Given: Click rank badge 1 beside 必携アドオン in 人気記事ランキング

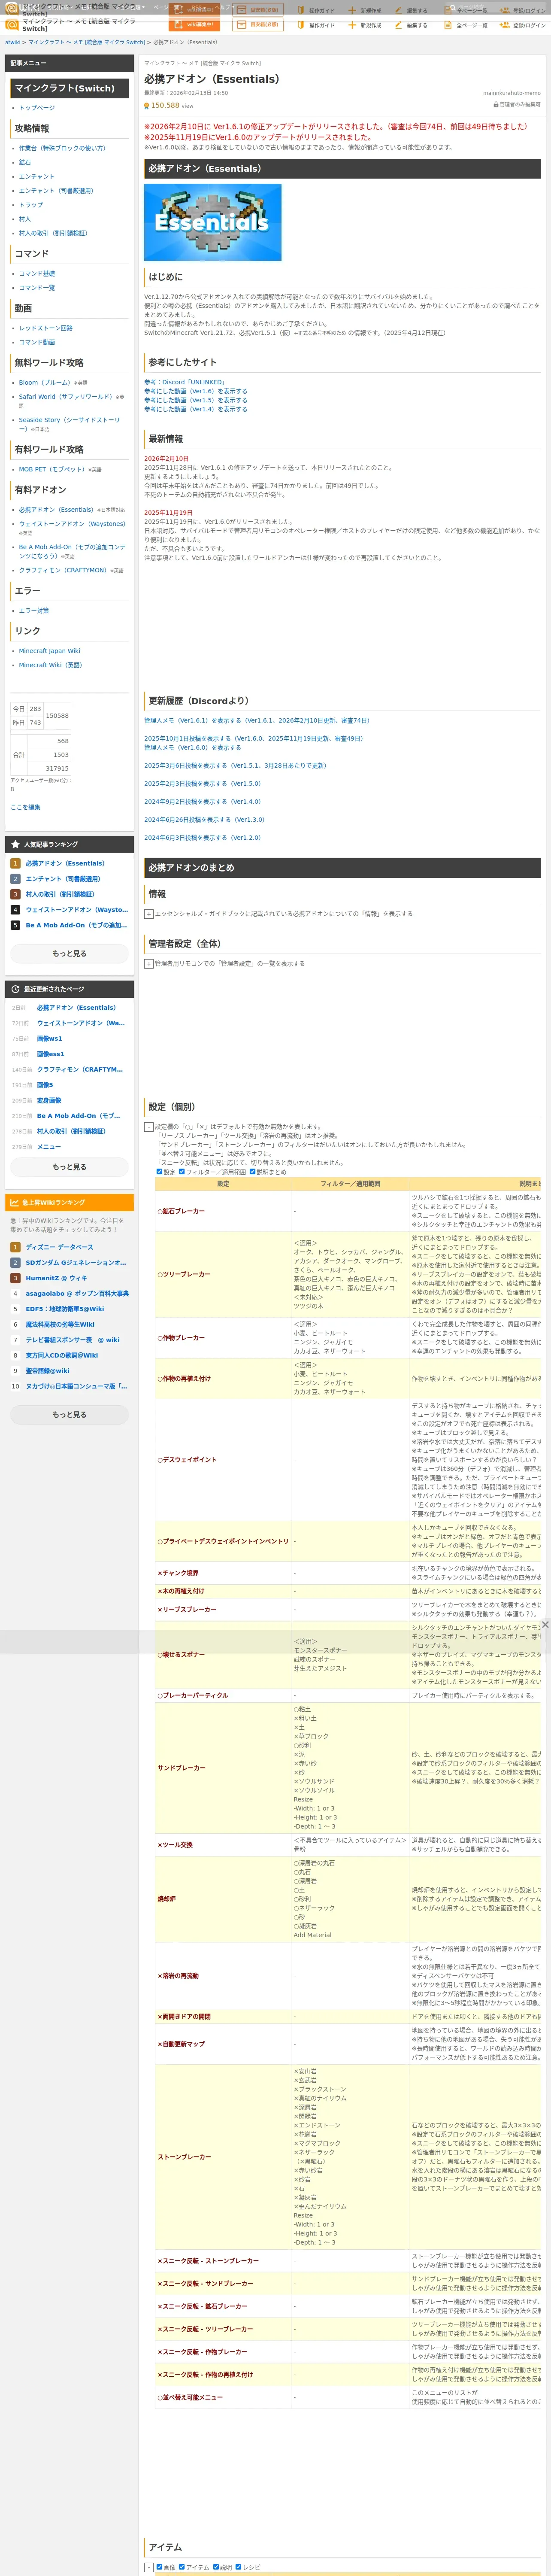Looking at the screenshot, I should click(15, 863).
